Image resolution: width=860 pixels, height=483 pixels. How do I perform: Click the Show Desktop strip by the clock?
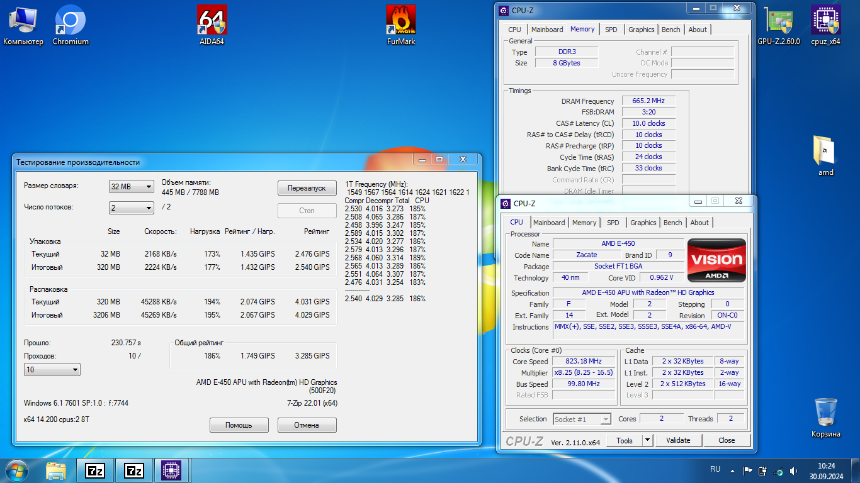click(856, 470)
